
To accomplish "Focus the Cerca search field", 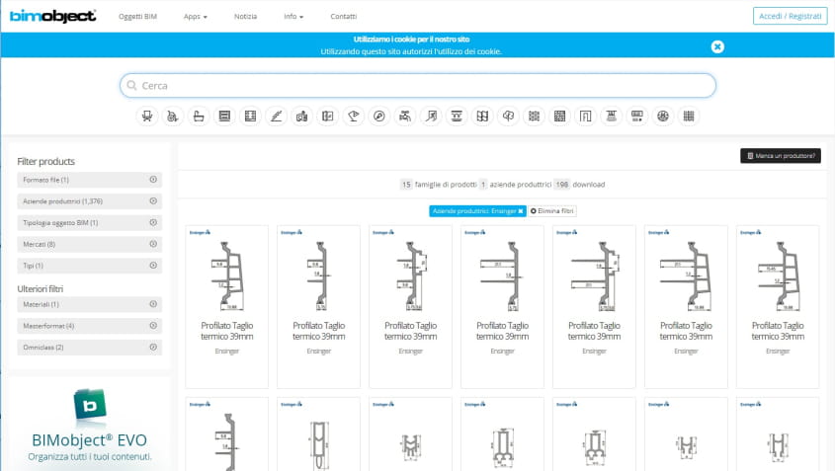I will click(x=417, y=86).
